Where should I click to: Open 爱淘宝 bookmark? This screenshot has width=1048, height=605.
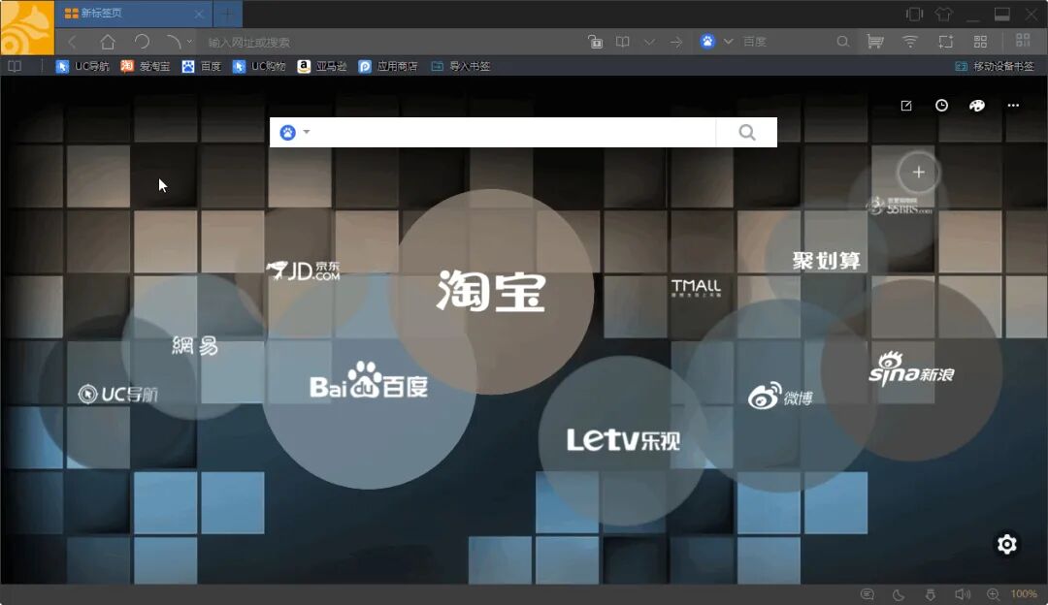(145, 66)
